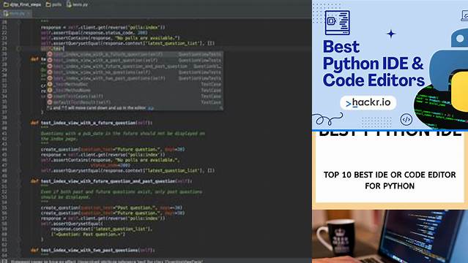Viewport: 468px width, 263px height.
Task: Open Top 10 Best IDE for Python thumbnail
Action: 390,170
